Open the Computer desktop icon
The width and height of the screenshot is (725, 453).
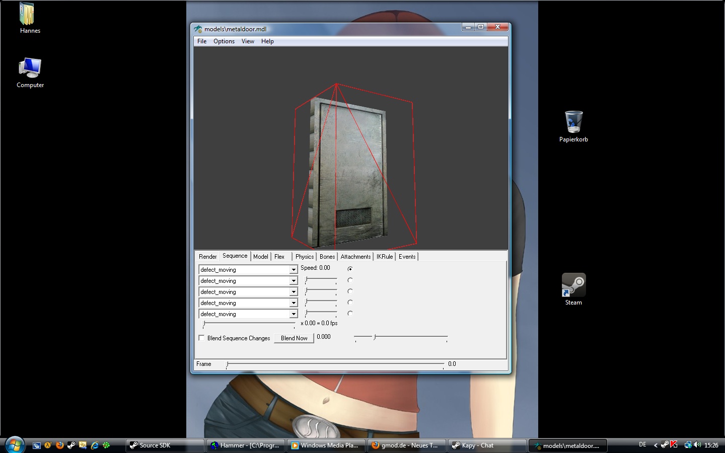(x=30, y=69)
